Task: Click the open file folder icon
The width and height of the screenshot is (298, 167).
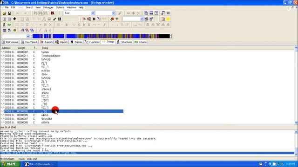Action: coord(4,13)
